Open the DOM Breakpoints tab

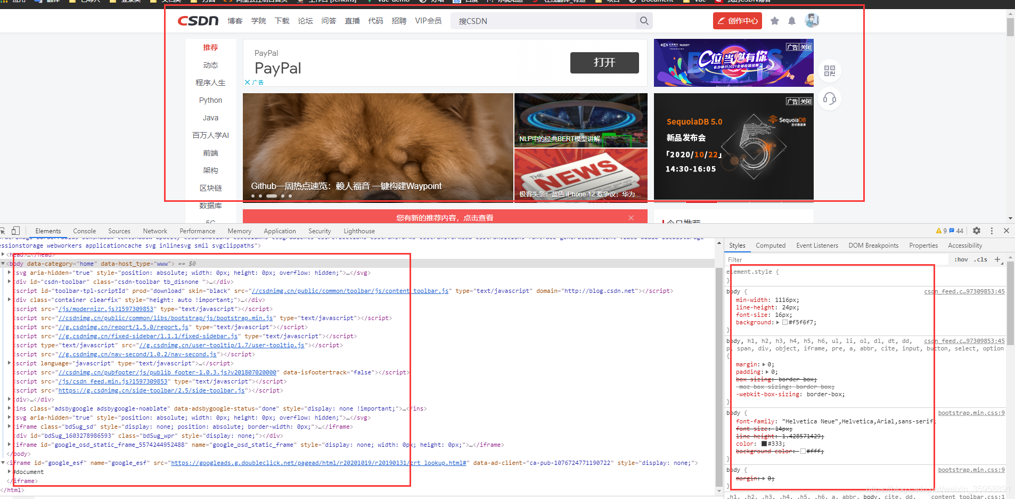click(x=873, y=246)
